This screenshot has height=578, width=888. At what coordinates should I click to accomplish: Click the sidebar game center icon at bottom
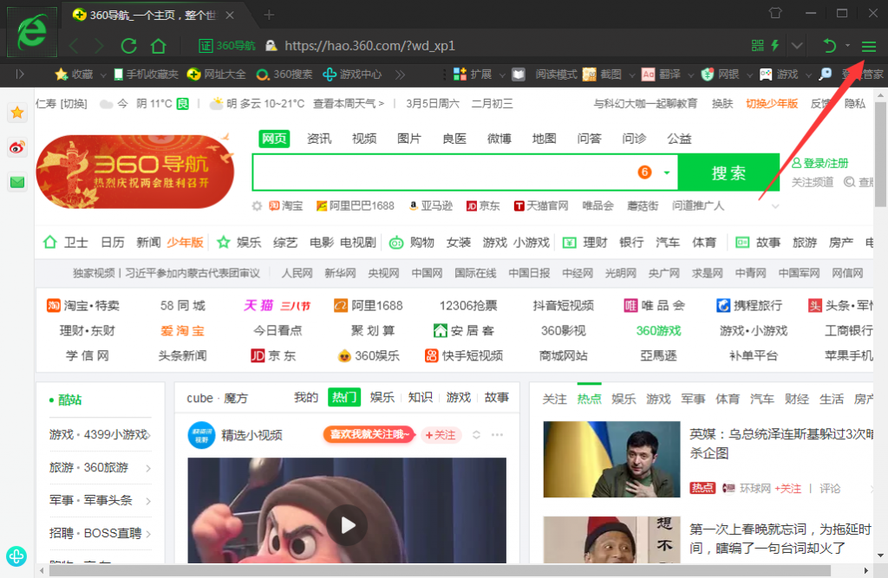pos(16,556)
